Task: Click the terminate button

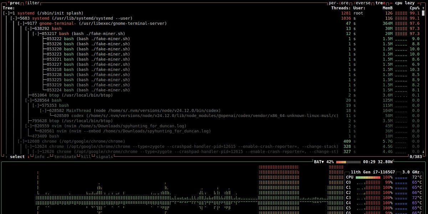Action: point(65,157)
